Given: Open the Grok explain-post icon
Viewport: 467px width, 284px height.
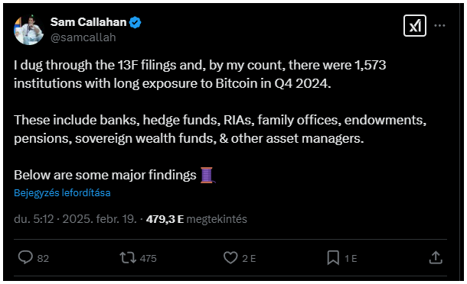Looking at the screenshot, I should pyautogui.click(x=415, y=26).
